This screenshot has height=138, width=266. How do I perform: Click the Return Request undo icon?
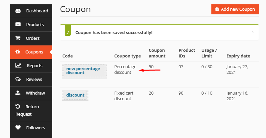pos(18,107)
